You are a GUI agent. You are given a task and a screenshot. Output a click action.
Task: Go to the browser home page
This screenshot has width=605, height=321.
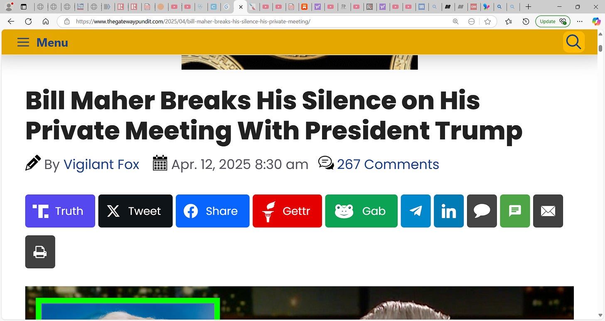(x=46, y=22)
